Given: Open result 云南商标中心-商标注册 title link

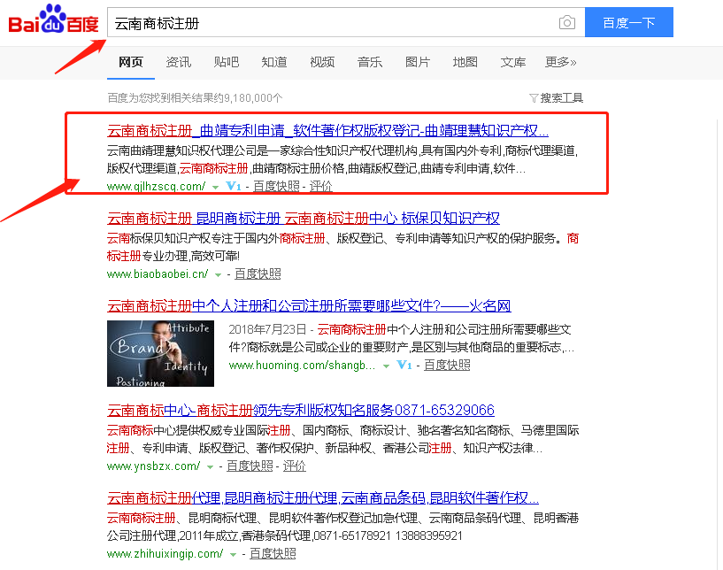Looking at the screenshot, I should (301, 410).
